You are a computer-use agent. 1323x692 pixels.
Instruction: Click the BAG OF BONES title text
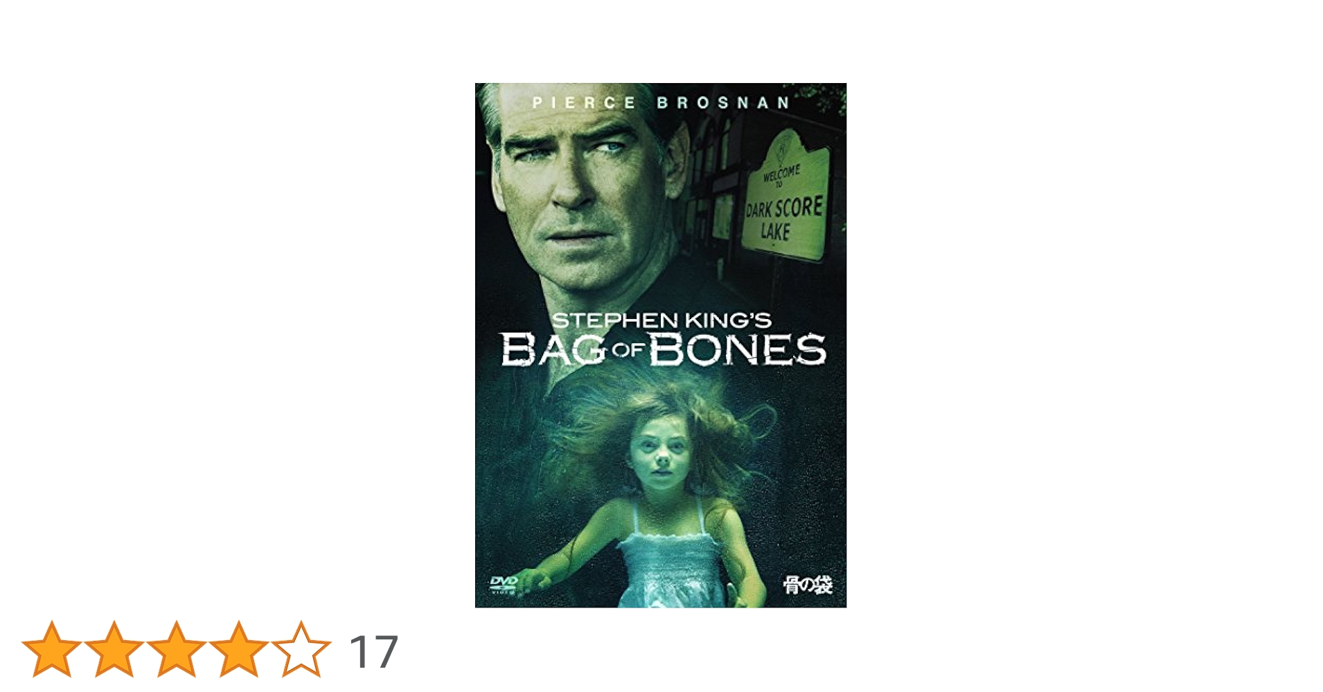[x=664, y=349]
